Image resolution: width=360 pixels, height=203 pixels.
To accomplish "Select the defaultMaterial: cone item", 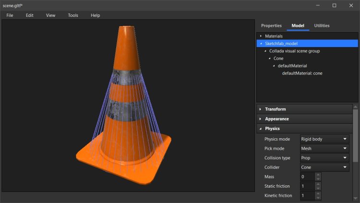I will [302, 73].
